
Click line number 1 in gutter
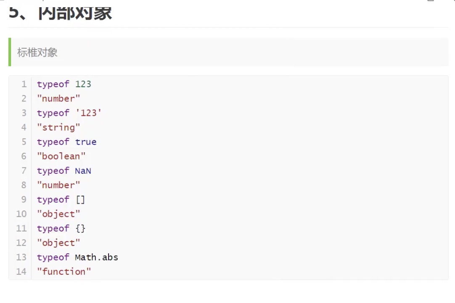pos(24,84)
